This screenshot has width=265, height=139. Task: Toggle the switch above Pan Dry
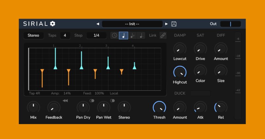(x=92, y=101)
